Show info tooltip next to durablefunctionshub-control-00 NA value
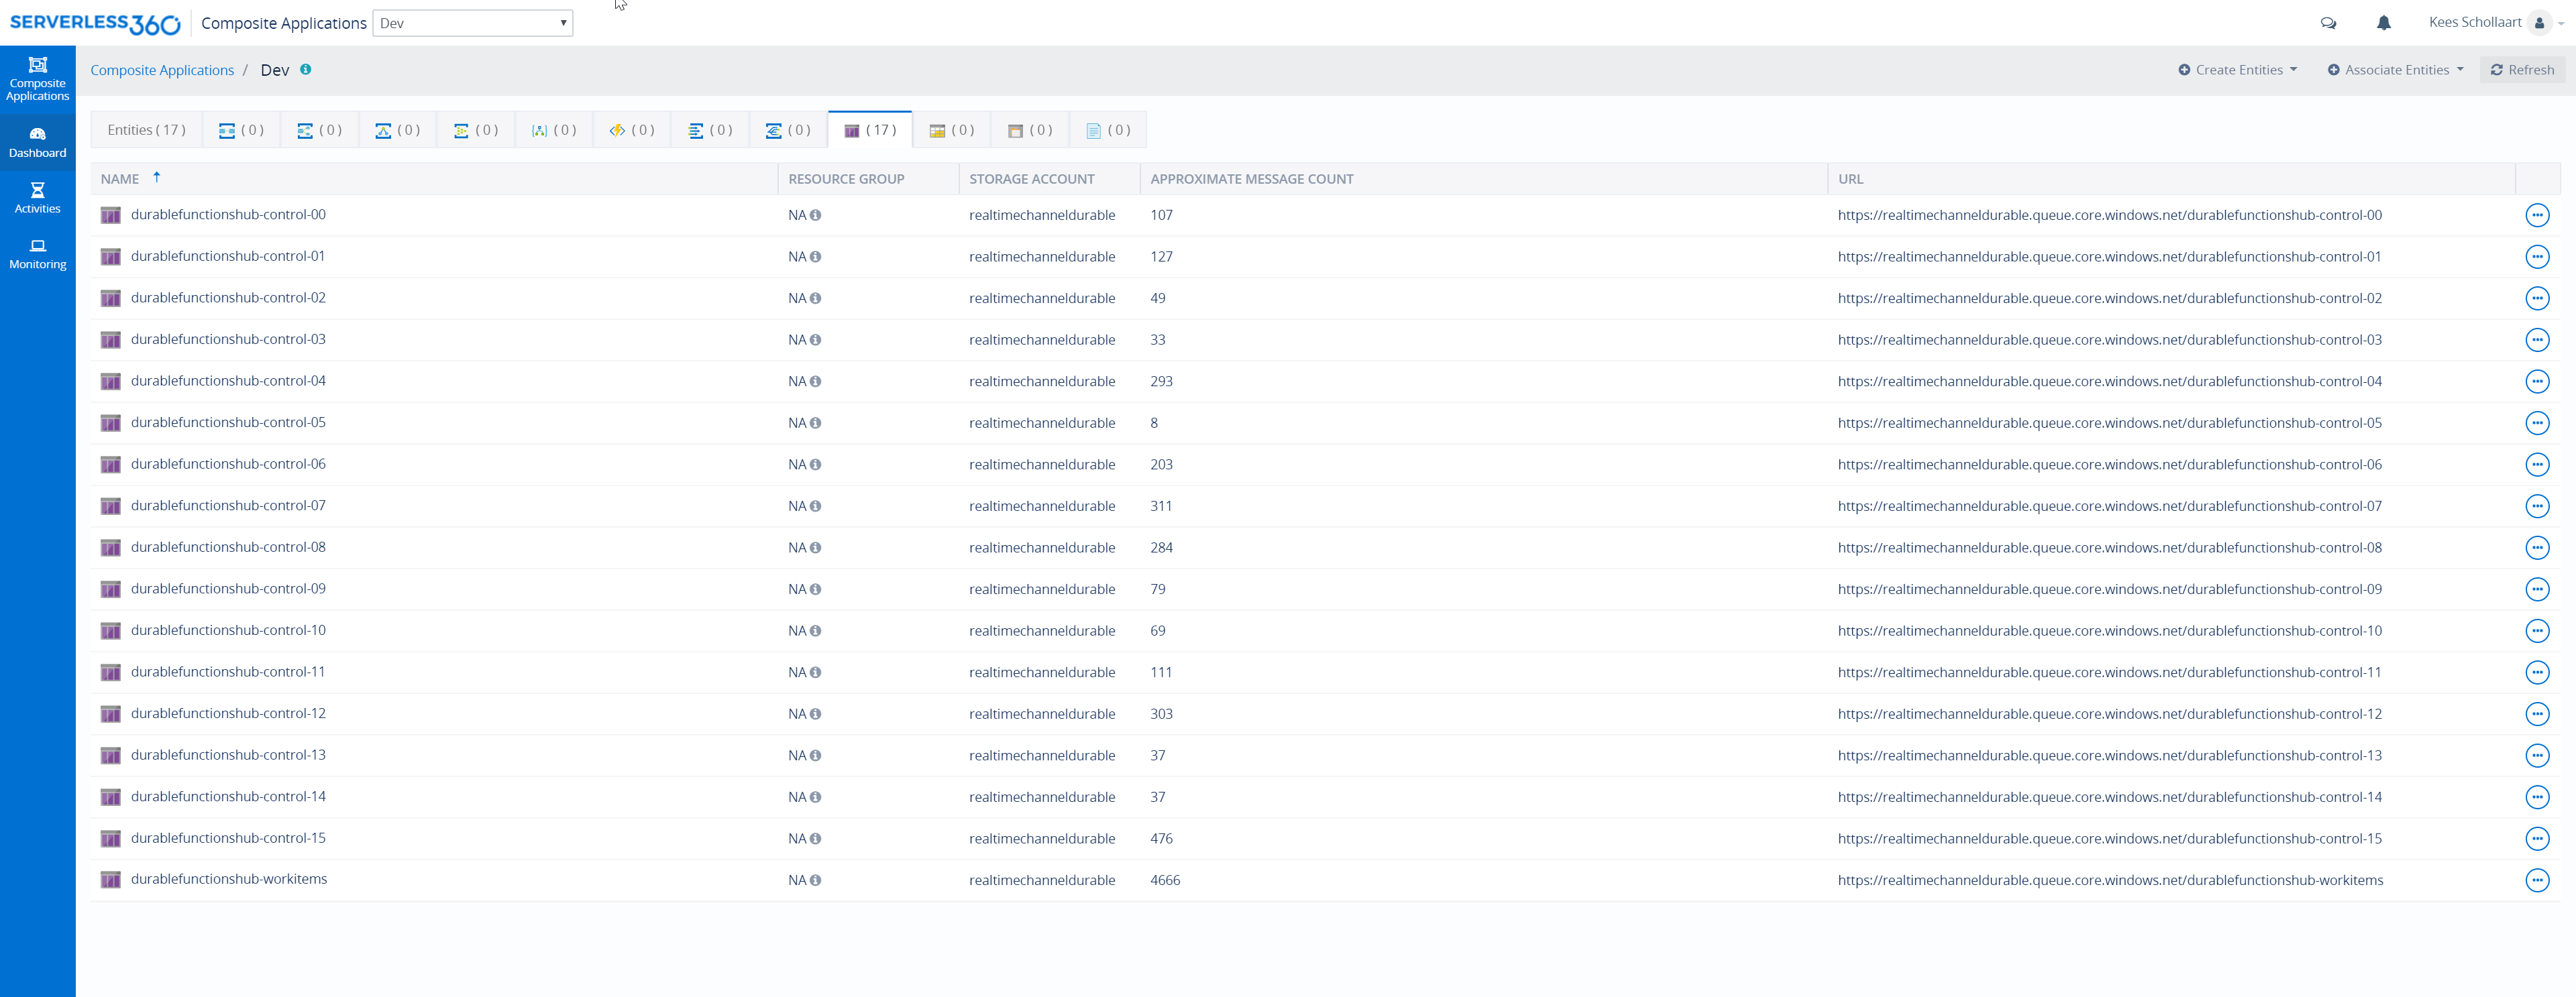The width and height of the screenshot is (2576, 997). click(x=817, y=215)
